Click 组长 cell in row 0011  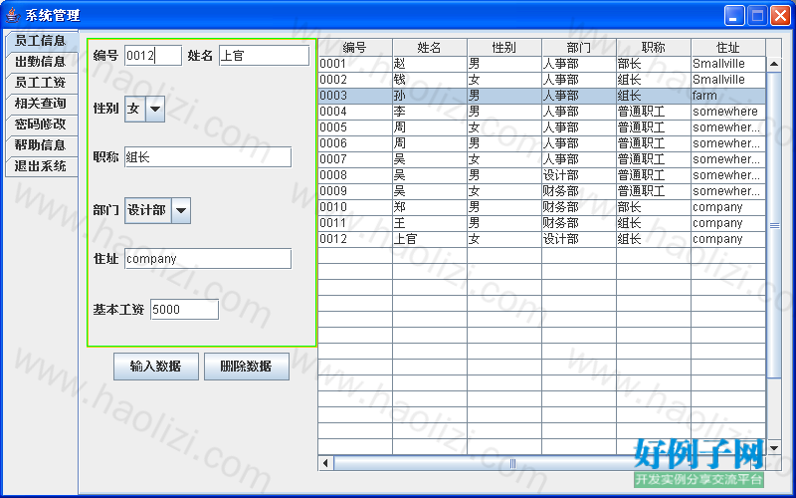[654, 223]
